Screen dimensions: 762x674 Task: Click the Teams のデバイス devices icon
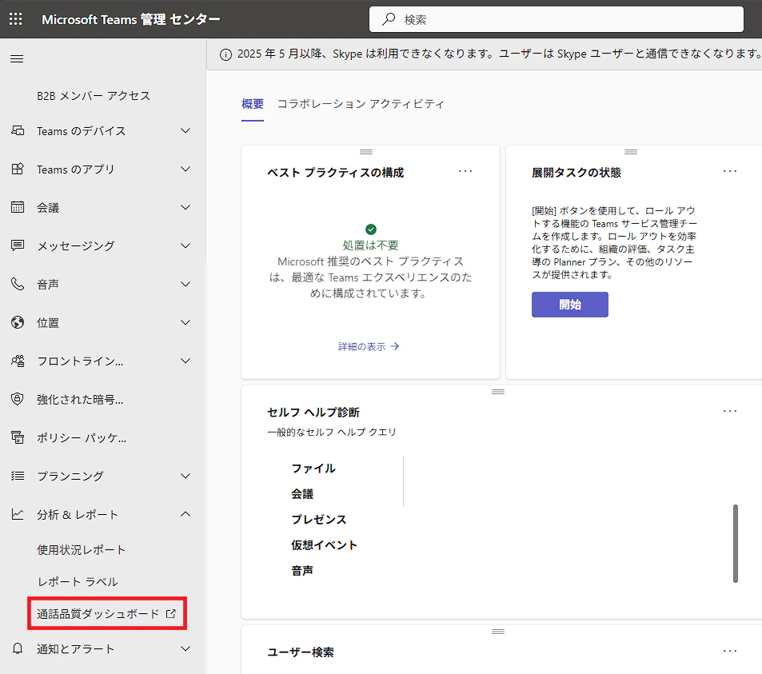[18, 130]
